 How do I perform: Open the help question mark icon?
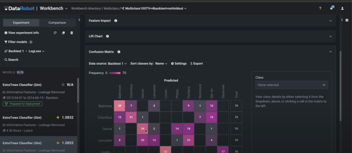[x=320, y=8]
